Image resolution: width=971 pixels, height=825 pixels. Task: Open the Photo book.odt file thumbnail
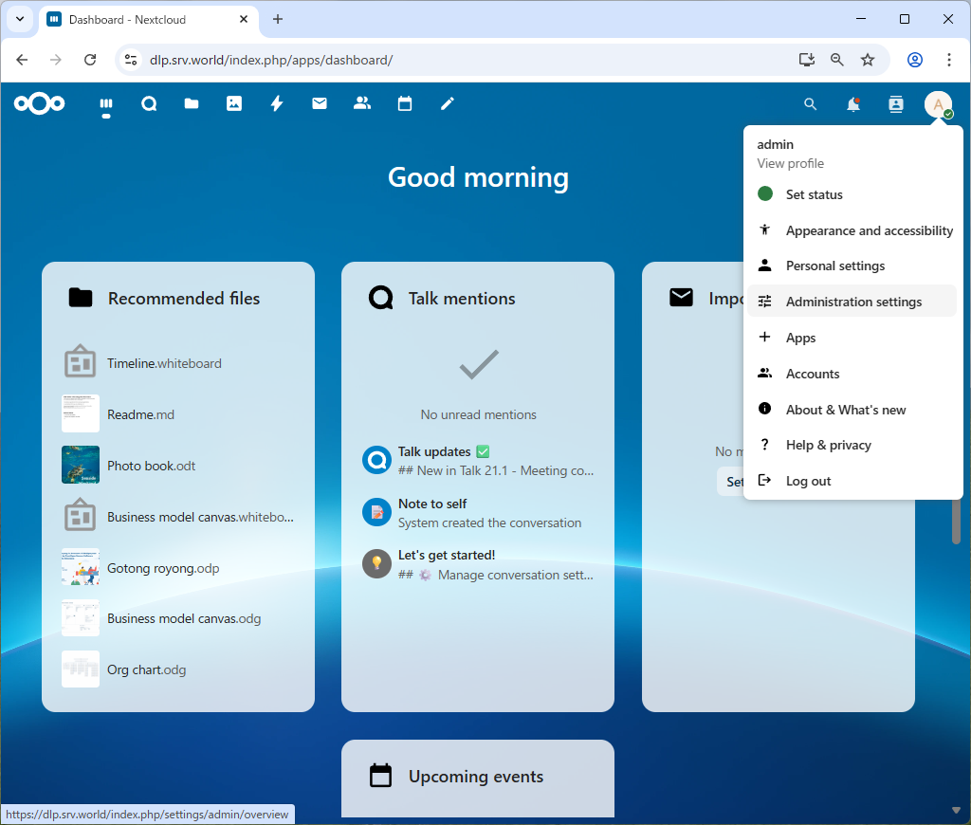click(81, 466)
